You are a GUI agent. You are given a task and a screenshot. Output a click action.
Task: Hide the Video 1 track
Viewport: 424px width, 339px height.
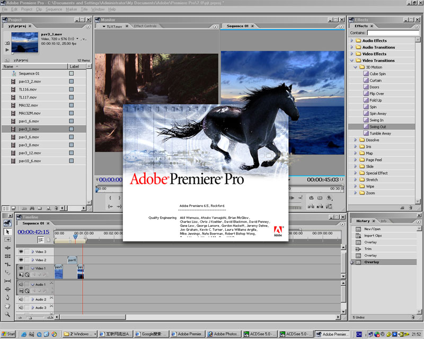tap(21, 268)
